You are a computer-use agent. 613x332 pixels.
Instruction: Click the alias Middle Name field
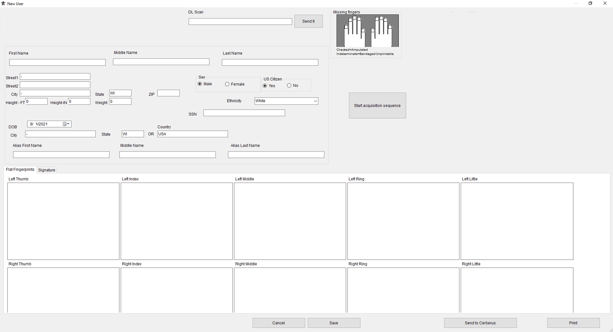168,155
